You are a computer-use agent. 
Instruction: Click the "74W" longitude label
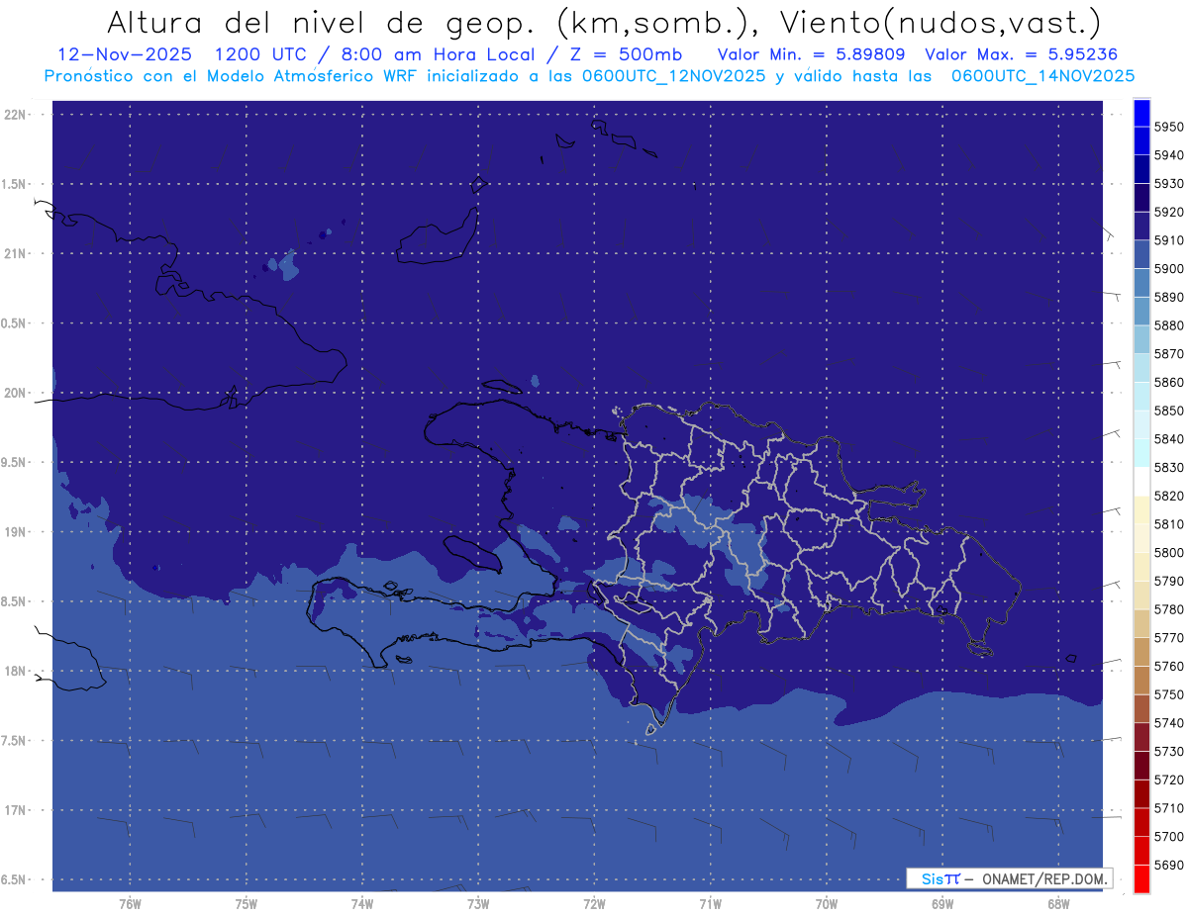[x=361, y=904]
